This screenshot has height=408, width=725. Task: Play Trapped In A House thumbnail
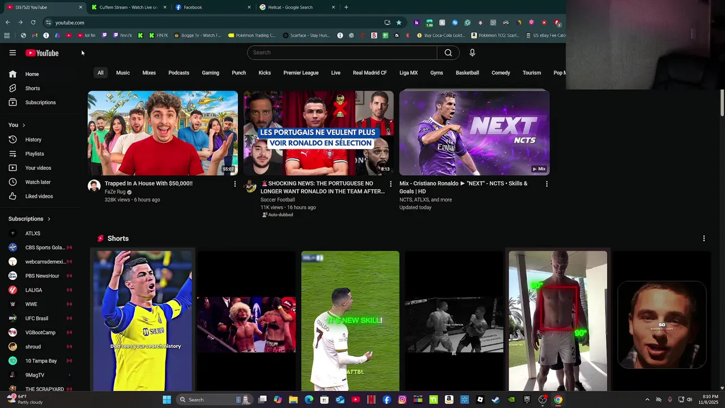coord(163,133)
